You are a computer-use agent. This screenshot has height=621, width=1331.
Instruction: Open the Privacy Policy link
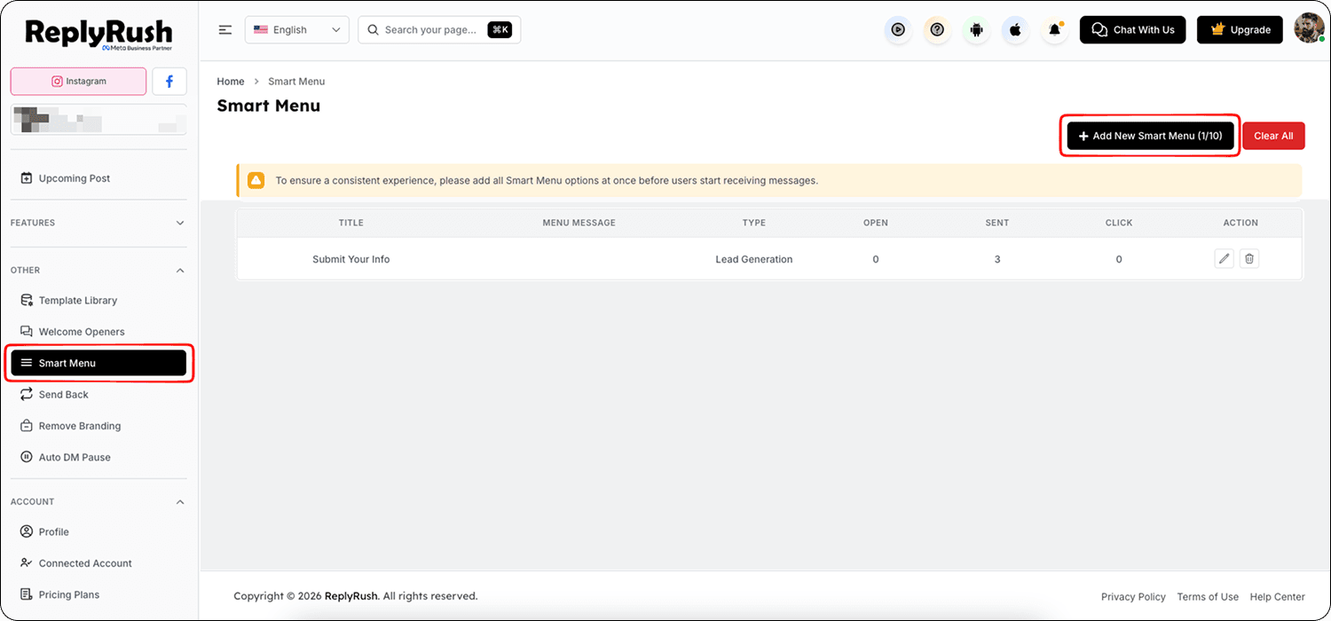(1133, 596)
